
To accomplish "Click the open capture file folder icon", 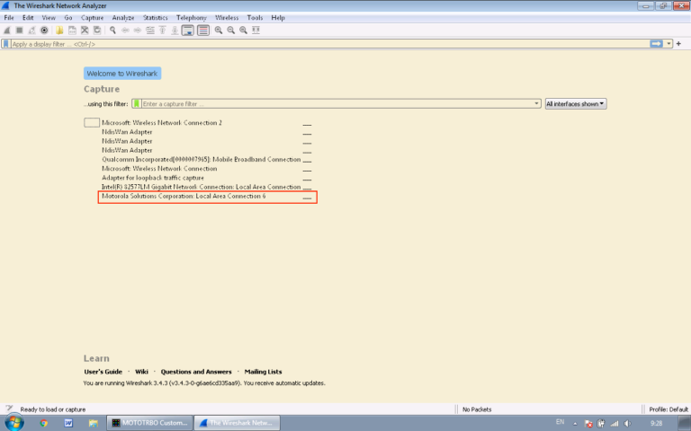I will coord(58,30).
